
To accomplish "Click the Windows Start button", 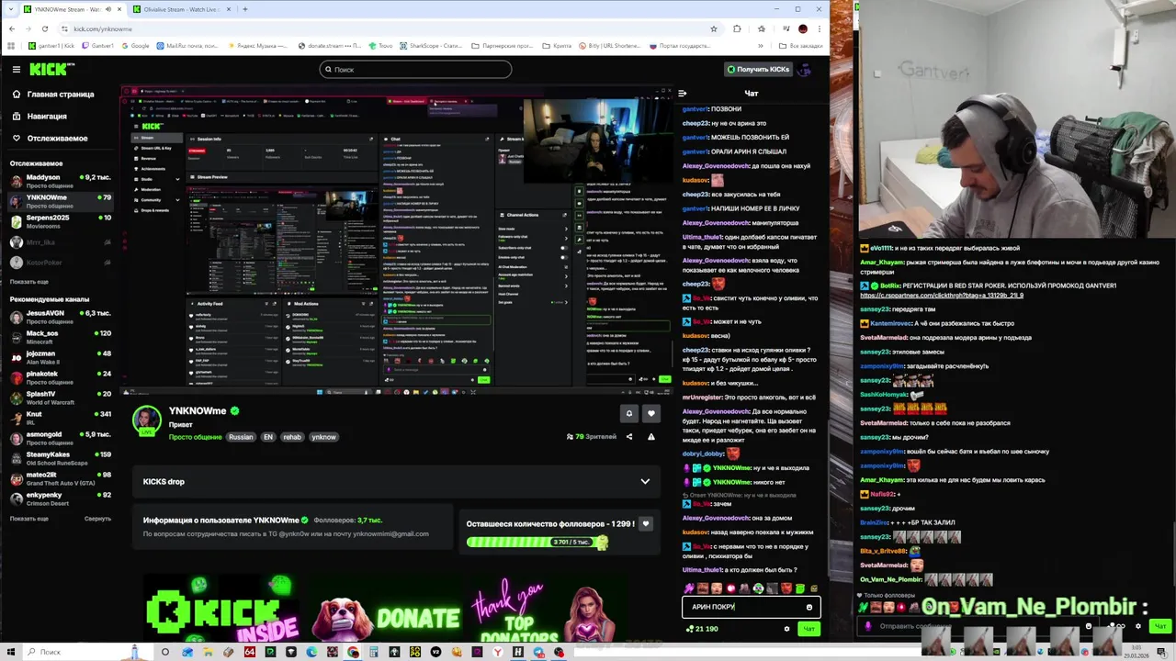I will click(x=10, y=652).
